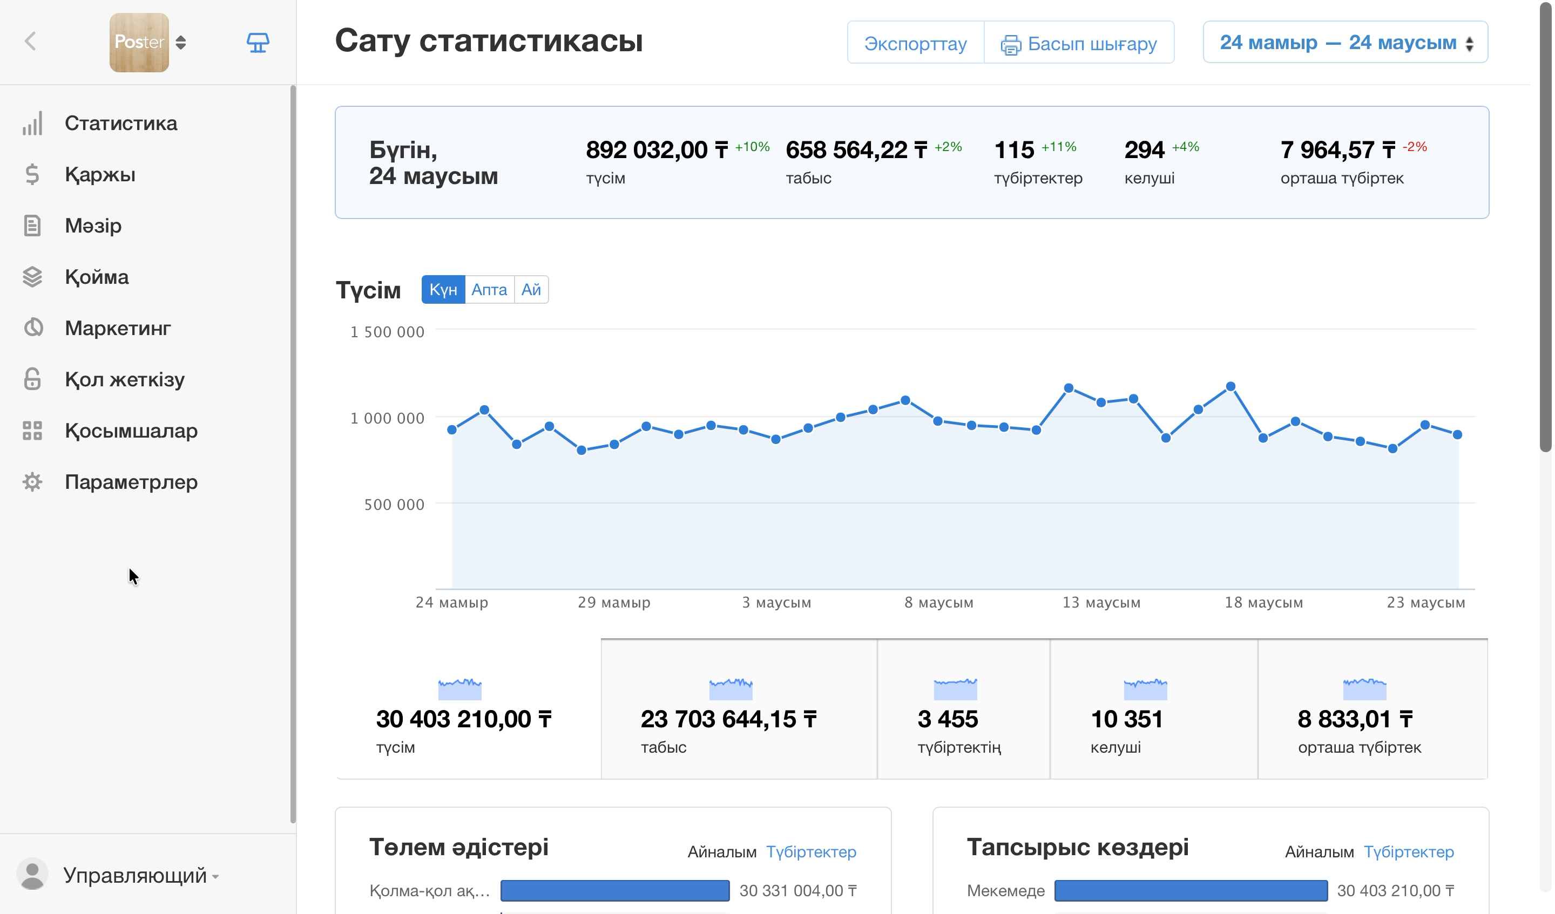The width and height of the screenshot is (1555, 914).
Task: Click the sidebar vertical scrollbar
Action: coord(293,454)
